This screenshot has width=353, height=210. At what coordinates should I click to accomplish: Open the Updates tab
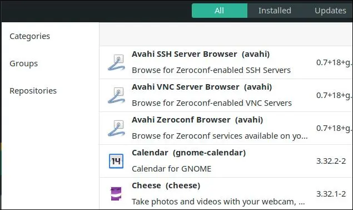click(x=330, y=11)
